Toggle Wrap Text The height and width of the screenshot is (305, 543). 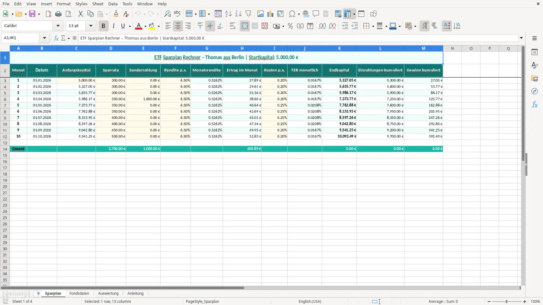pos(233,26)
